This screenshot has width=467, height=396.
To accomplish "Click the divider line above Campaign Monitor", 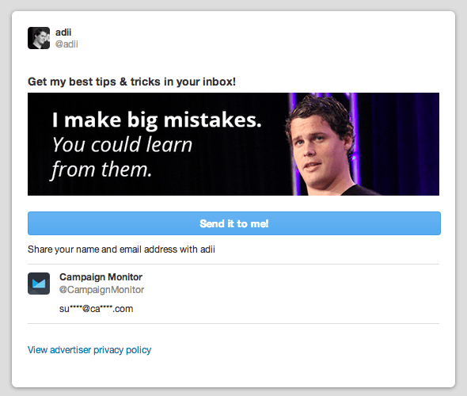I will click(233, 264).
